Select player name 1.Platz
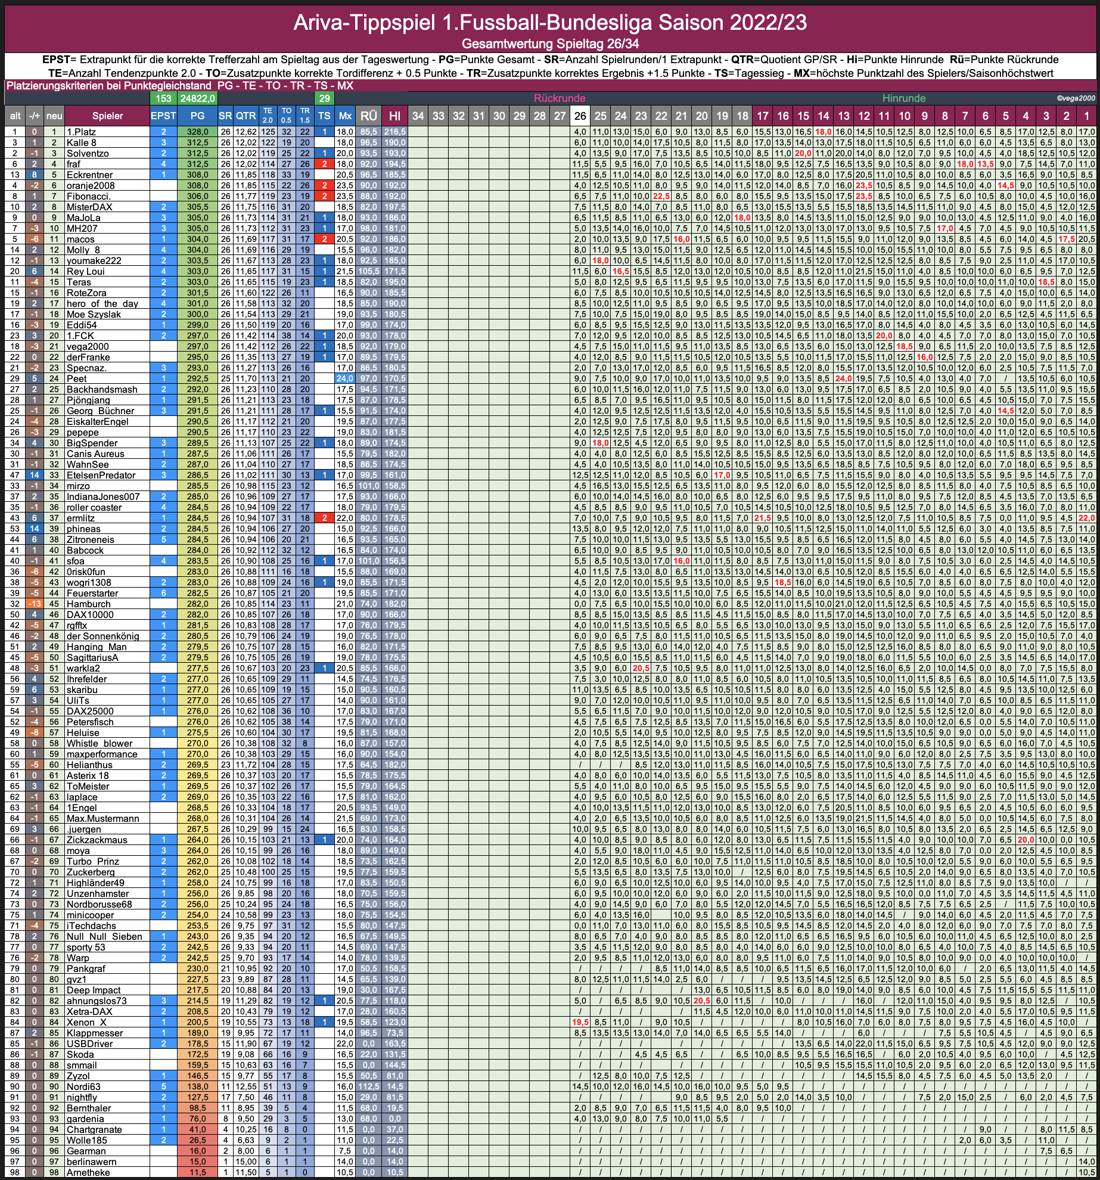Image resolution: width=1100 pixels, height=1180 pixels. pos(81,132)
